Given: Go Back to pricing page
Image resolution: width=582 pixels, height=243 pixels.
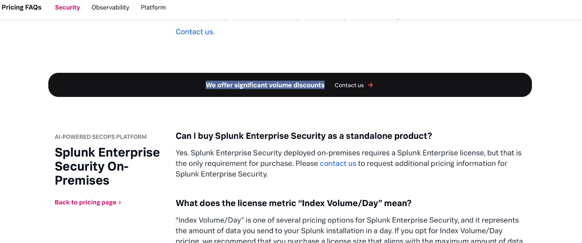Looking at the screenshot, I should tap(85, 202).
